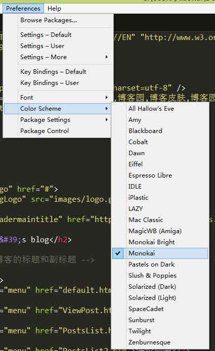Image resolution: width=215 pixels, height=351 pixels.
Task: Select the checked Monokai color scheme
Action: (160, 253)
